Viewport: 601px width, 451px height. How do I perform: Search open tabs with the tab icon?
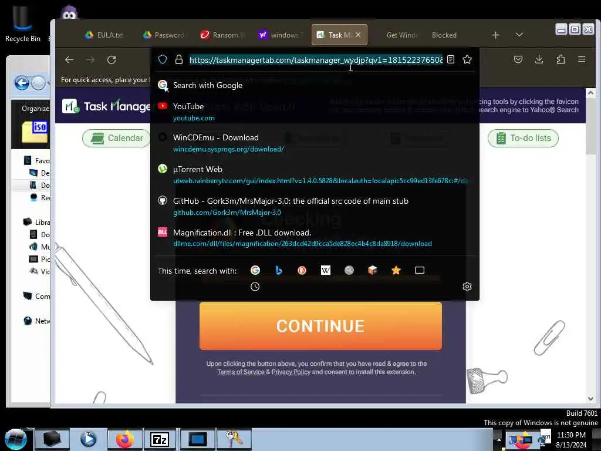420,270
